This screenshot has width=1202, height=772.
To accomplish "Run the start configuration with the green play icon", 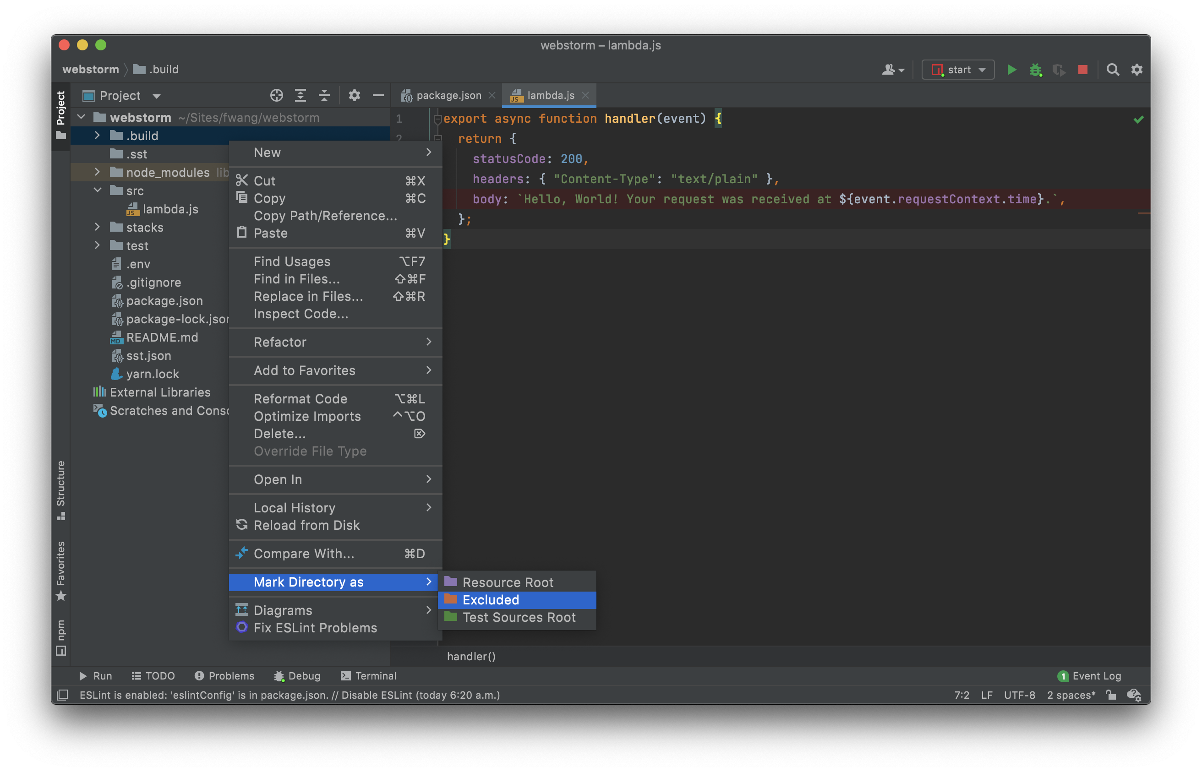I will tap(1011, 70).
